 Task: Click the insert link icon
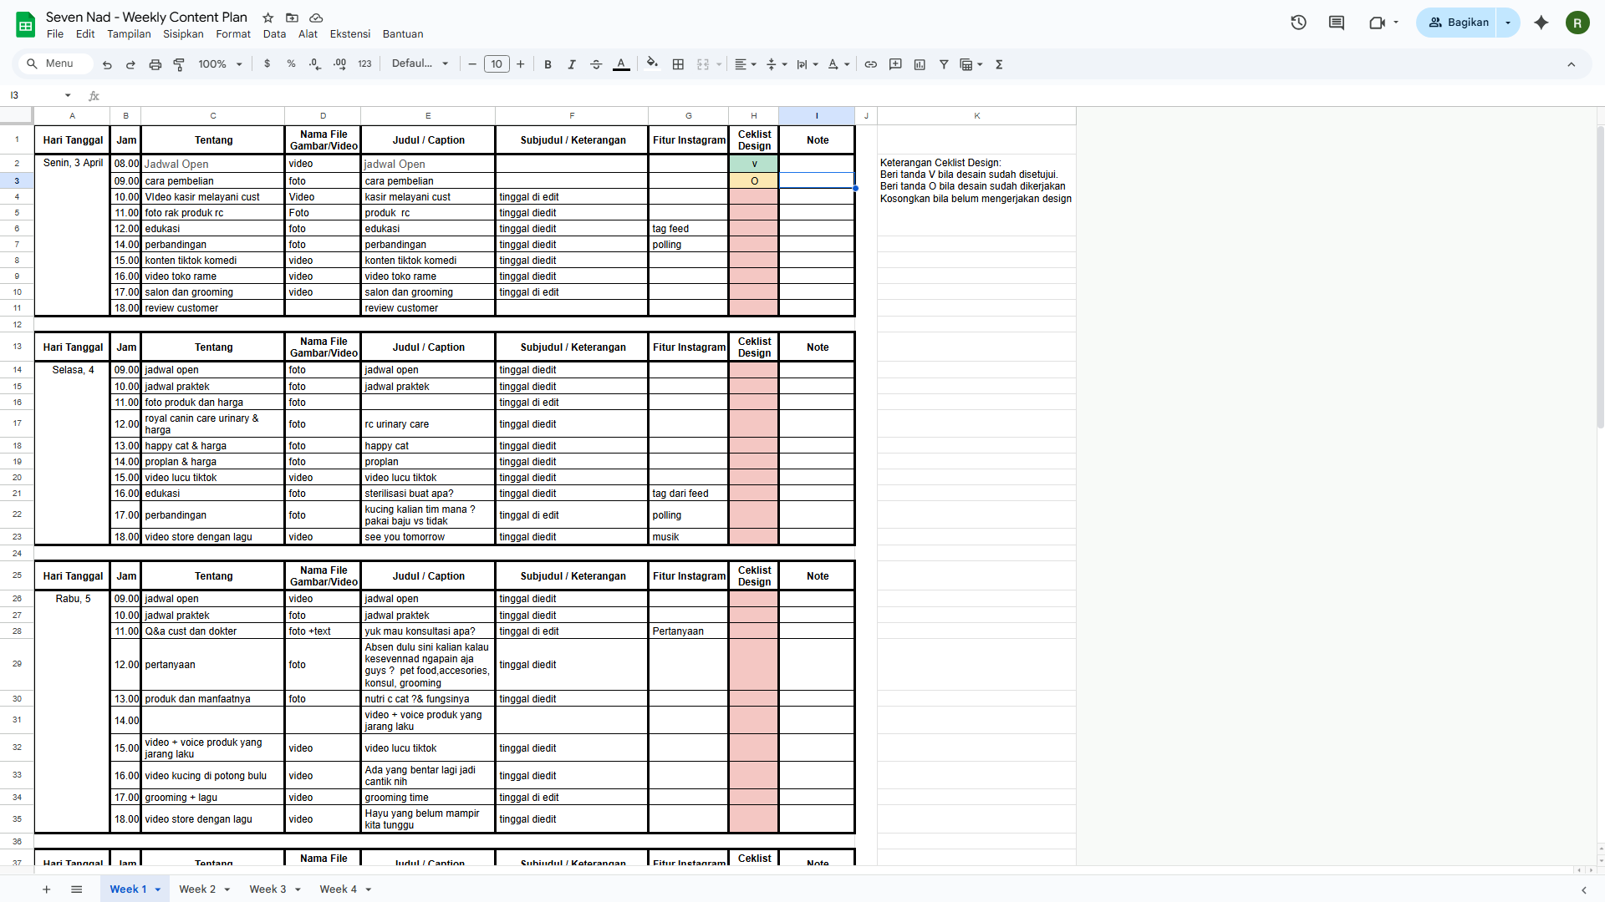click(x=870, y=64)
